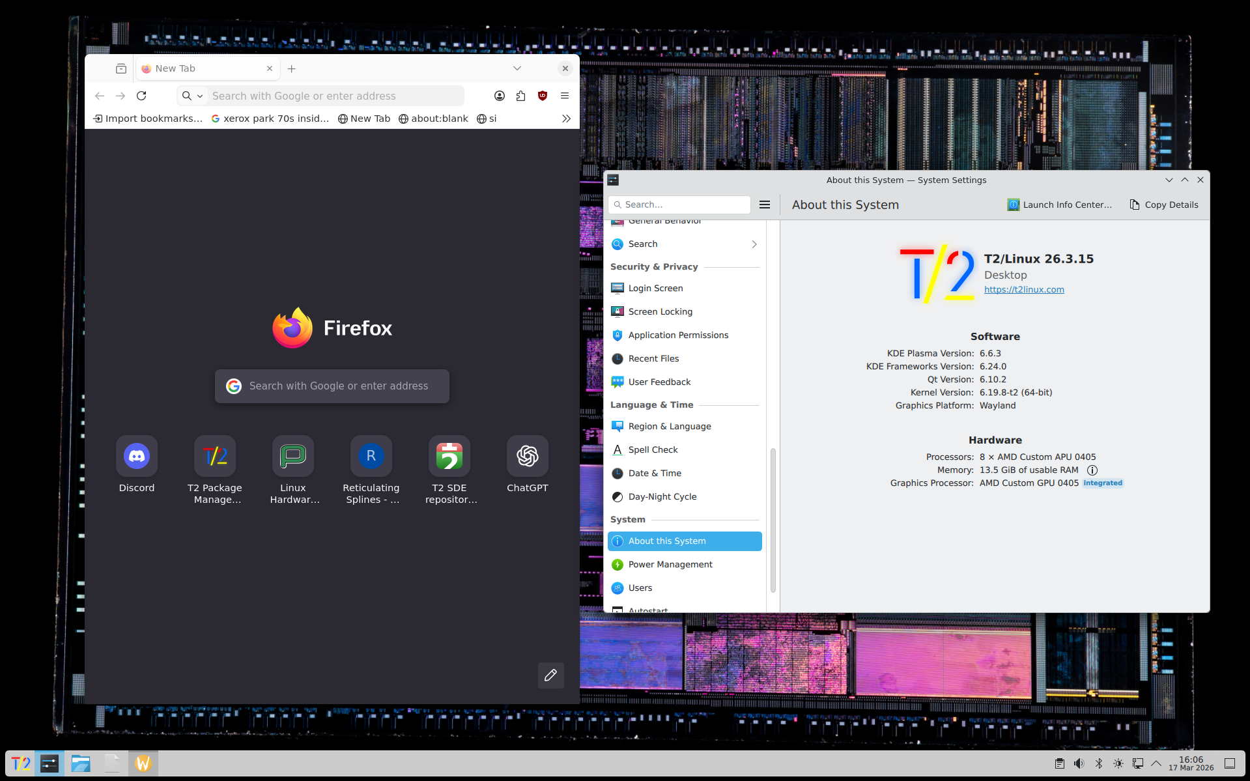
Task: Open Day-Night Cycle settings
Action: 685,497
